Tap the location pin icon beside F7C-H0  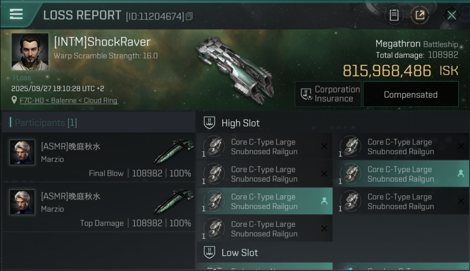click(14, 100)
